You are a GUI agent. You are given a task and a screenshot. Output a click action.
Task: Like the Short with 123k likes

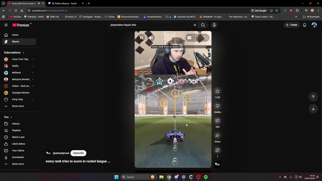(217, 91)
